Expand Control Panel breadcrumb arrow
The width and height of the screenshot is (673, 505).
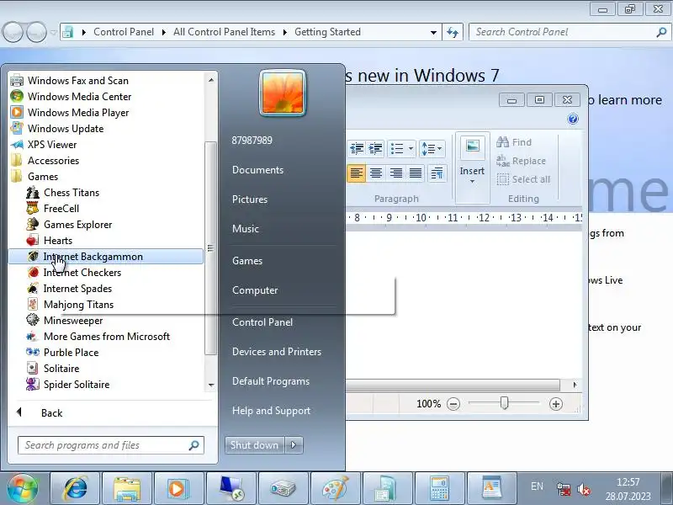point(164,32)
